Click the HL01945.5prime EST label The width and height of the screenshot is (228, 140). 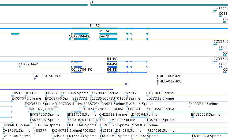coord(75,93)
